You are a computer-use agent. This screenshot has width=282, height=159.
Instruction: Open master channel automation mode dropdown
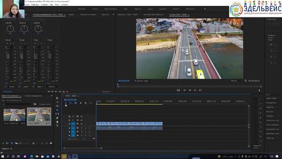[x=52, y=40]
